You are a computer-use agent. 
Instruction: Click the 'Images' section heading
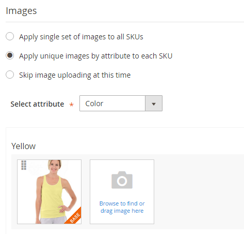coord(21,11)
